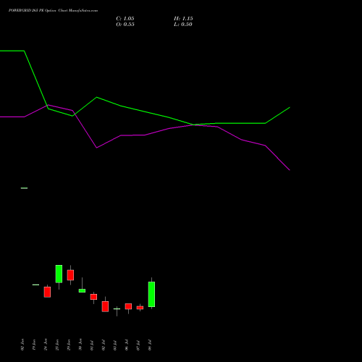The width and height of the screenshot is (362, 362).
Task: Click the 02 Jun date axis label
Action: click(22, 345)
